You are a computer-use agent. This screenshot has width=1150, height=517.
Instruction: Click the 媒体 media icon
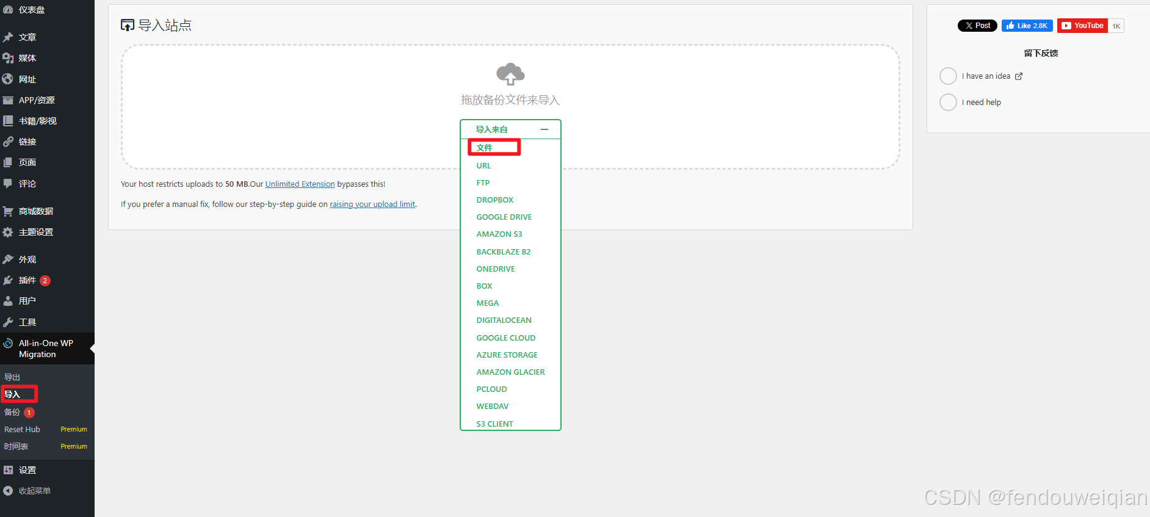coord(8,58)
